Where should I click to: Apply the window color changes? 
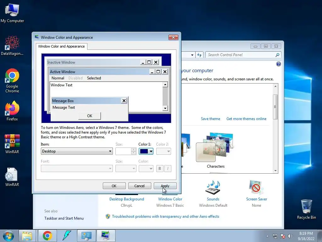point(165,186)
